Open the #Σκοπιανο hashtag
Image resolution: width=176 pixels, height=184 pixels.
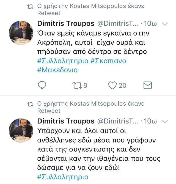[108, 61]
